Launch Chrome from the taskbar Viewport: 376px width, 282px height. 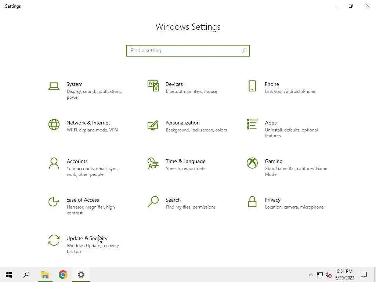click(x=63, y=275)
